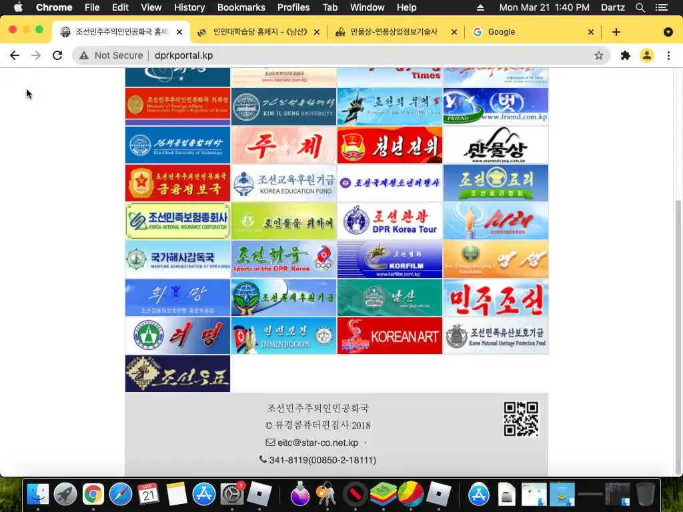
Task: Open Spotlight search in menu bar
Action: pos(640,7)
